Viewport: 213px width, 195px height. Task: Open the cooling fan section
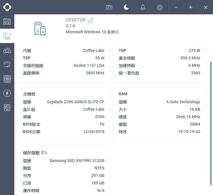click(7, 79)
